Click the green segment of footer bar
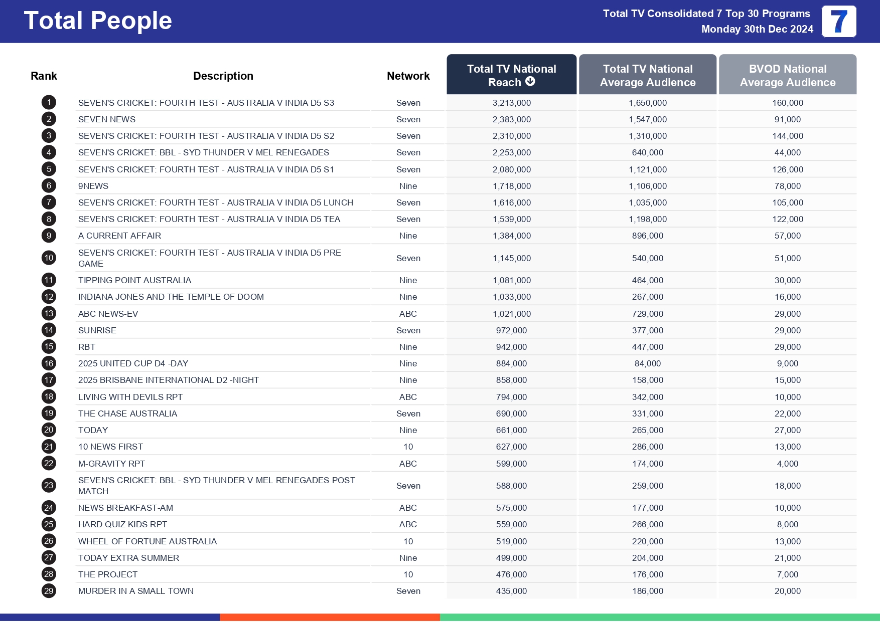The height and width of the screenshot is (622, 880). [x=659, y=617]
